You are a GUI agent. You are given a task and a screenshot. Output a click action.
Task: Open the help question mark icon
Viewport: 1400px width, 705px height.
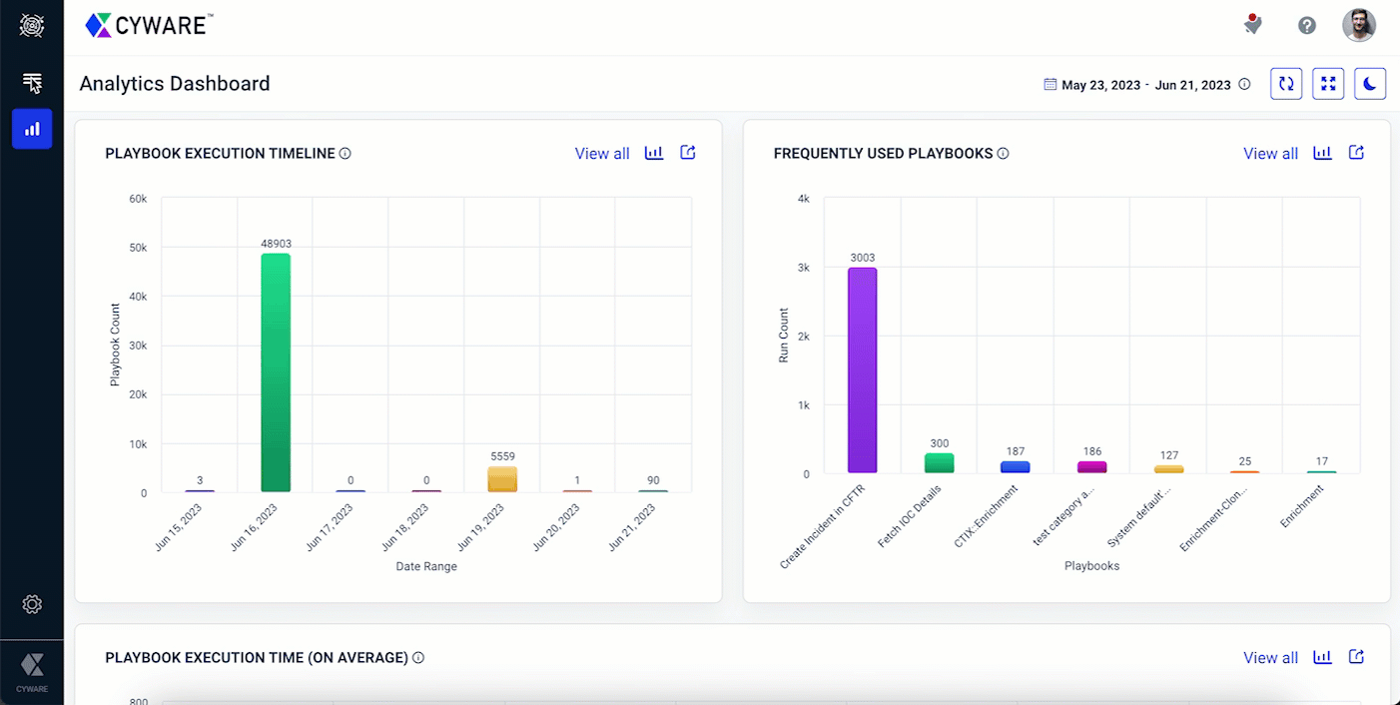pyautogui.click(x=1307, y=26)
